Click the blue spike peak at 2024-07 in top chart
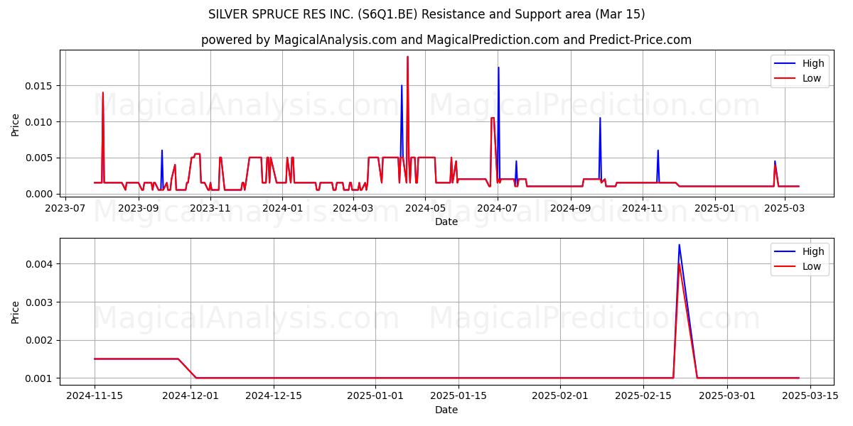853x426 pixels. [498, 67]
